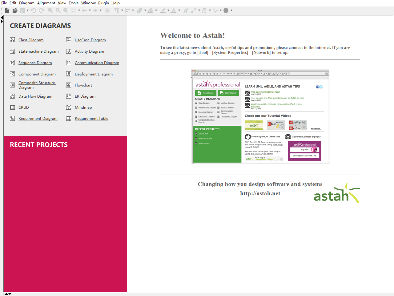This screenshot has height=296, width=394.
Task: Open dropdown beside Back arrow
Action: [x=90, y=10]
